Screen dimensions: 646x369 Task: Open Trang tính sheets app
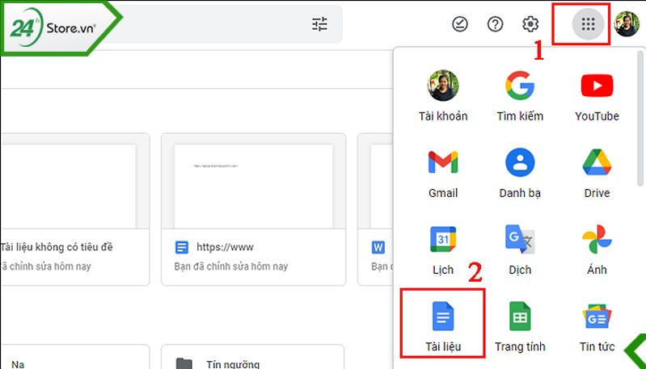(520, 326)
